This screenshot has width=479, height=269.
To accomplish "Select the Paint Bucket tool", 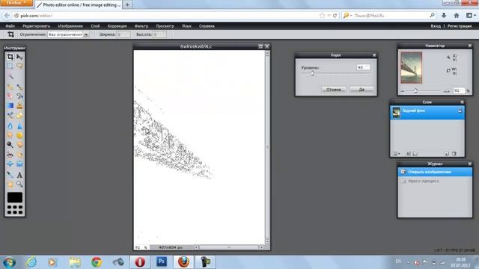I will coord(19,96).
